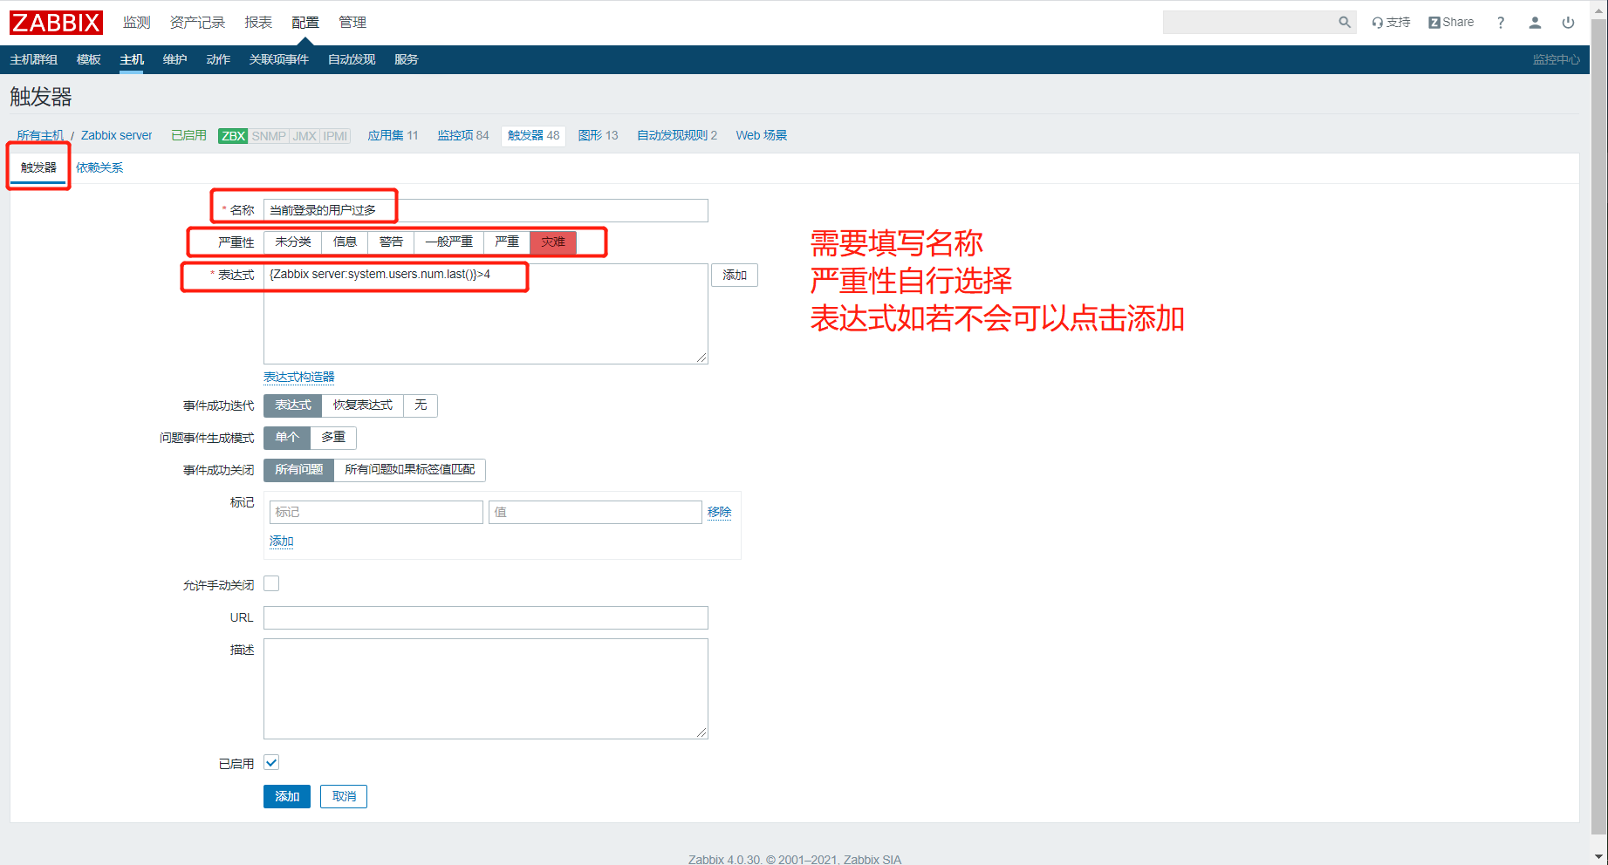This screenshot has width=1608, height=865.
Task: Click 移除 link in tag row
Action: [x=719, y=512]
